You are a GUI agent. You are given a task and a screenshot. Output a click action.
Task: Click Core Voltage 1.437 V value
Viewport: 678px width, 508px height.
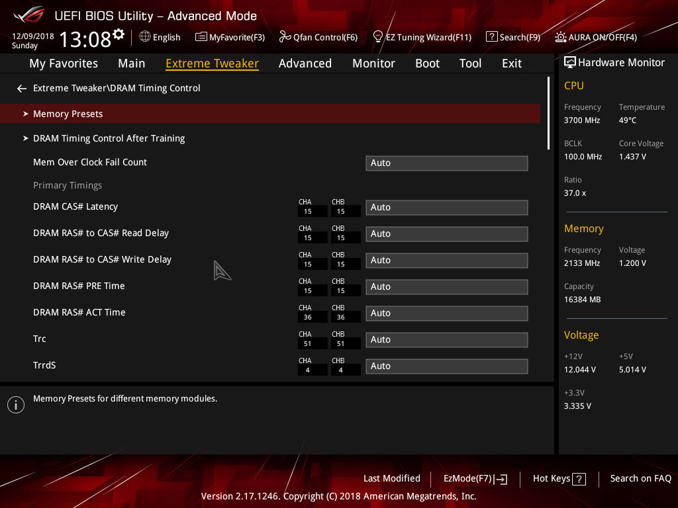point(632,157)
